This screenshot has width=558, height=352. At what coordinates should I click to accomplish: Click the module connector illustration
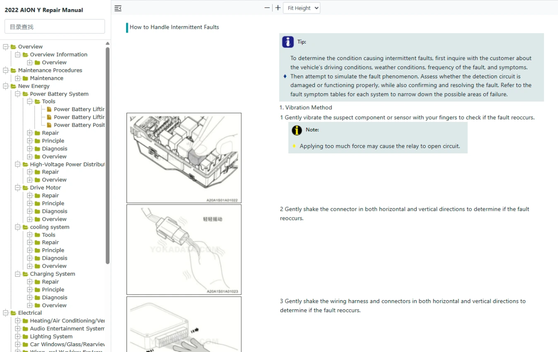[x=184, y=324]
